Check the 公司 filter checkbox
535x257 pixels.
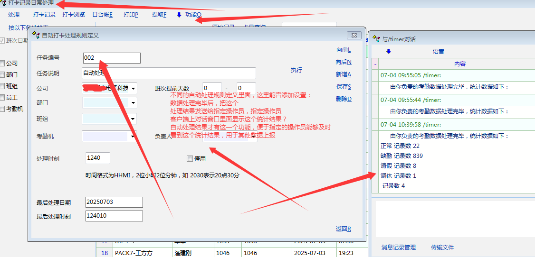click(3, 64)
